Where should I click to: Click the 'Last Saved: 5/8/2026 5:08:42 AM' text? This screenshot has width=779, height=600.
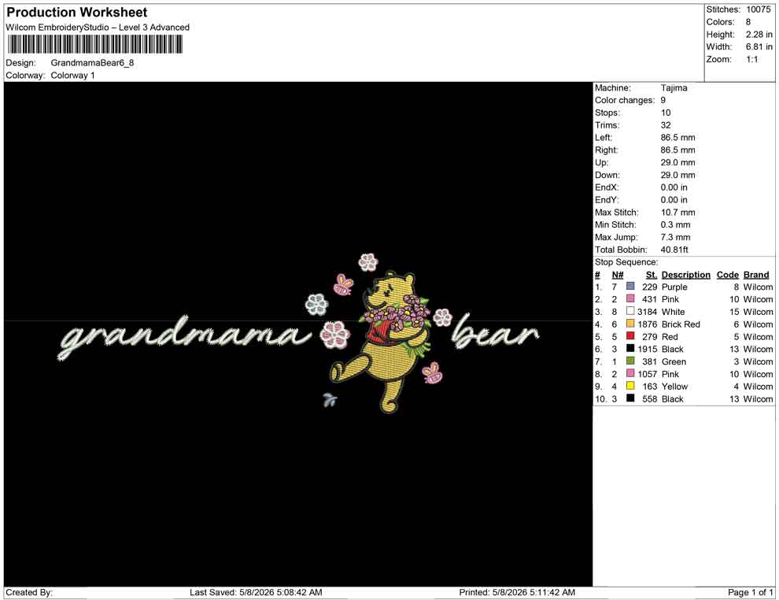click(256, 592)
